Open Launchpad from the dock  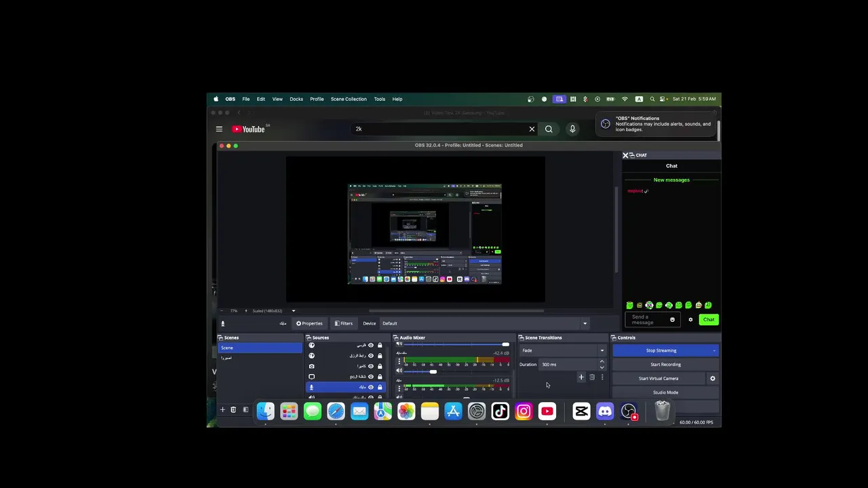(x=289, y=411)
